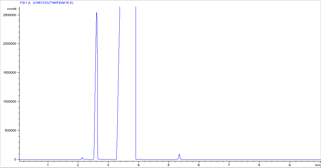321x168 pixels.
Task: Click the x-axis label 7
Action: 229,165
